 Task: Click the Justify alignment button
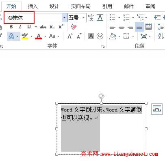pos(139,27)
